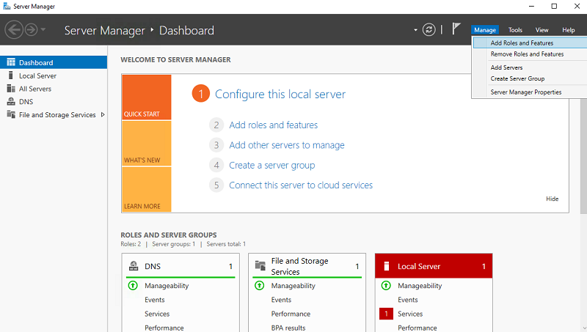587x332 pixels.
Task: Open the Manage menu
Action: pyautogui.click(x=485, y=30)
